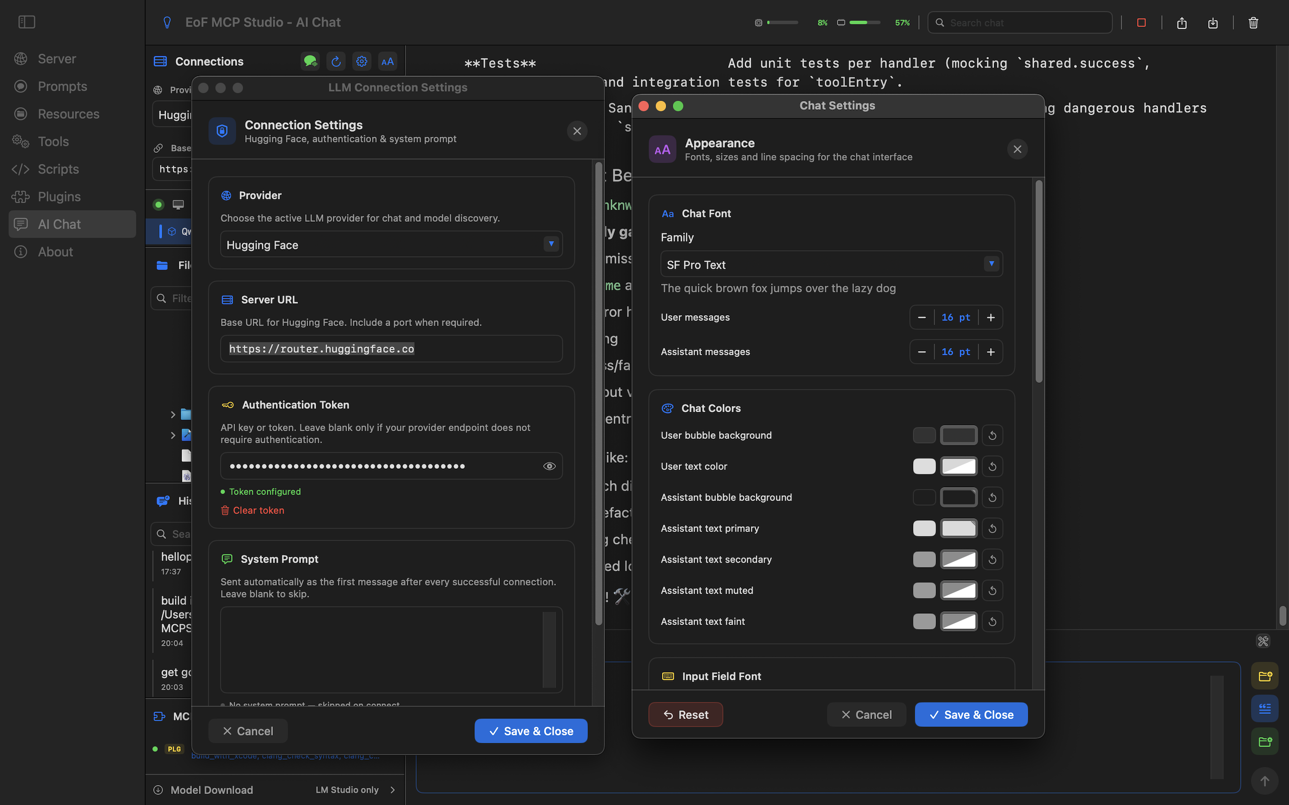Click the yellow folder-plus icon beside chat input

point(1264,676)
